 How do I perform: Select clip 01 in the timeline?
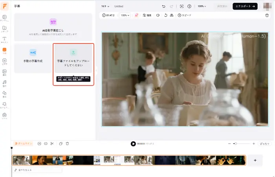click(x=129, y=160)
